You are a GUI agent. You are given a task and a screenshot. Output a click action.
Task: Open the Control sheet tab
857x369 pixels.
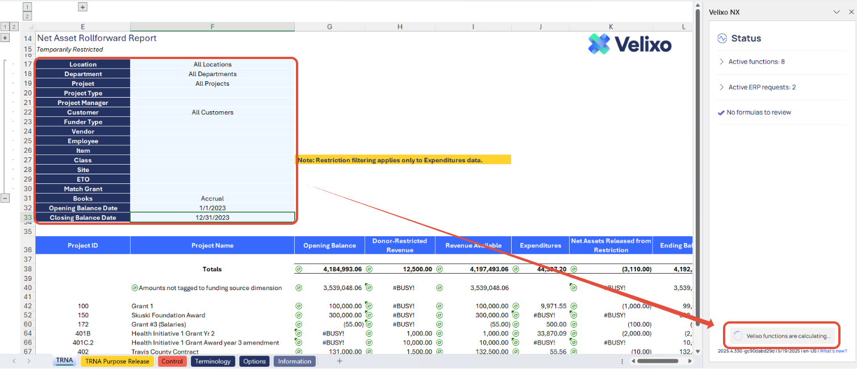(172, 361)
